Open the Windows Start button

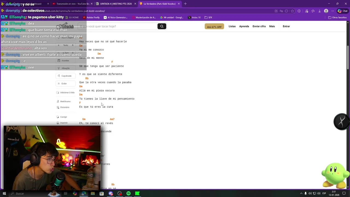tap(4, 193)
